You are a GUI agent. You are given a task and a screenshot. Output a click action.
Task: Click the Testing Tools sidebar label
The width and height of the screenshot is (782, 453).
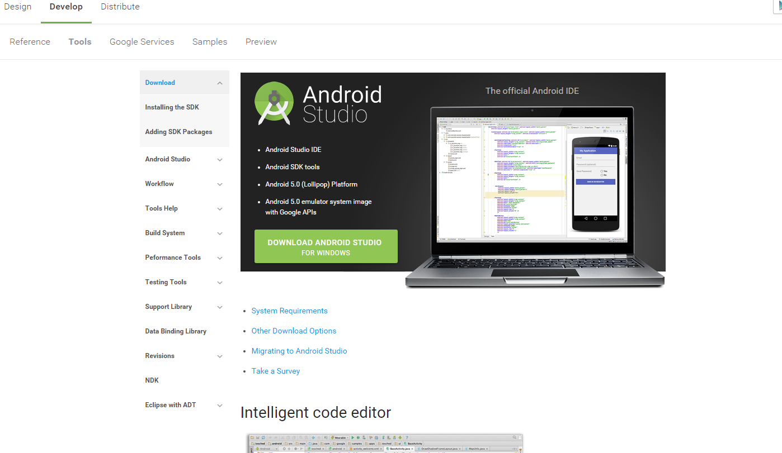coord(166,282)
